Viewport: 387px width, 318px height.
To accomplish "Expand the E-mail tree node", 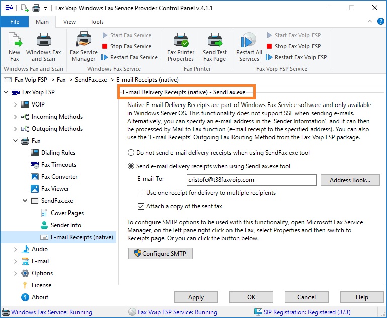I will click(x=15, y=261).
